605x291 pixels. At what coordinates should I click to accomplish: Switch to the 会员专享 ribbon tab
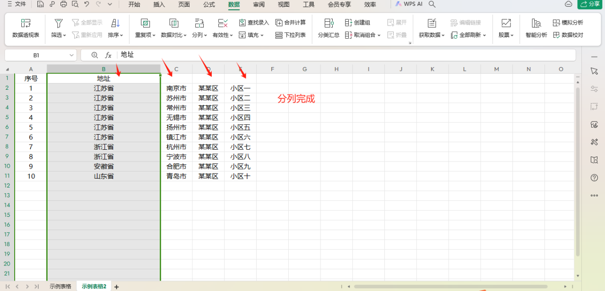[x=339, y=5]
